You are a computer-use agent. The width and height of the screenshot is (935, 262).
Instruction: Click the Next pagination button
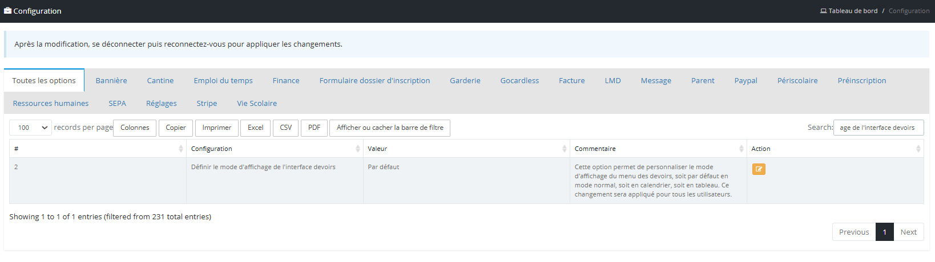pos(908,232)
